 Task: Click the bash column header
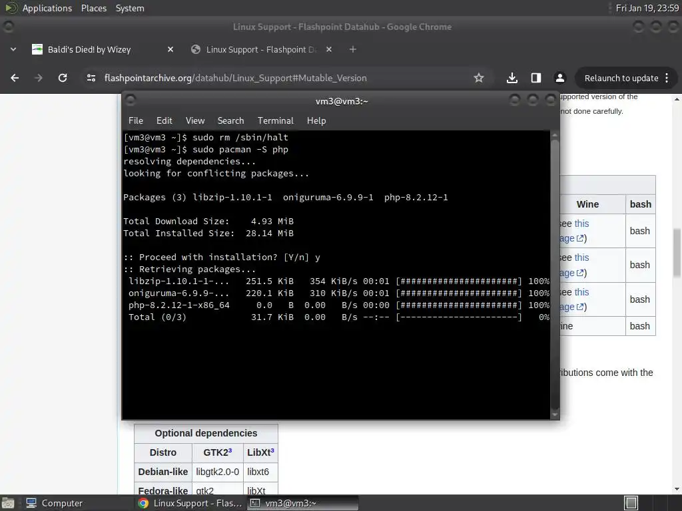[641, 204]
